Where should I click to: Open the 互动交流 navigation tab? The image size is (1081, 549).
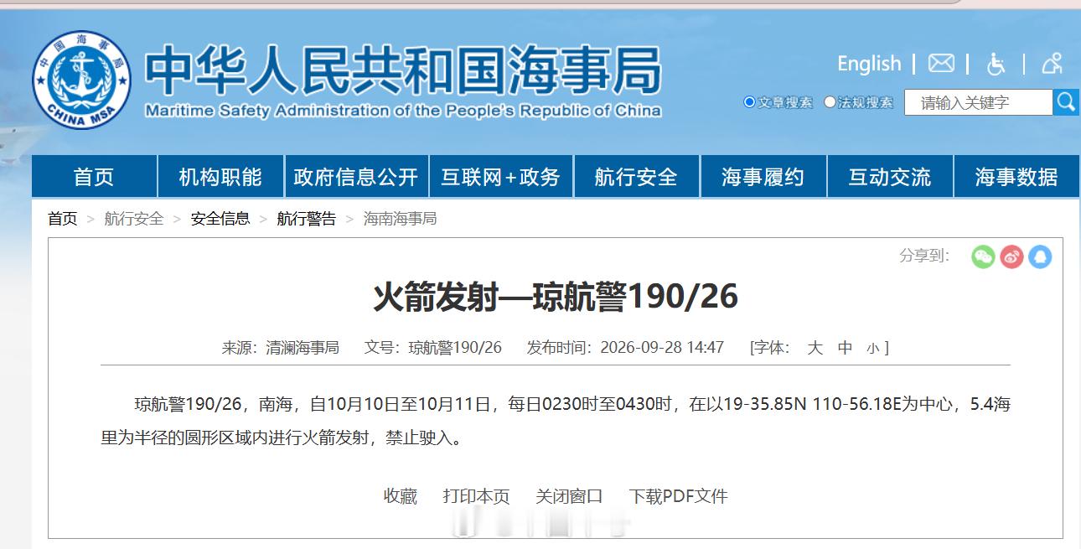point(890,177)
